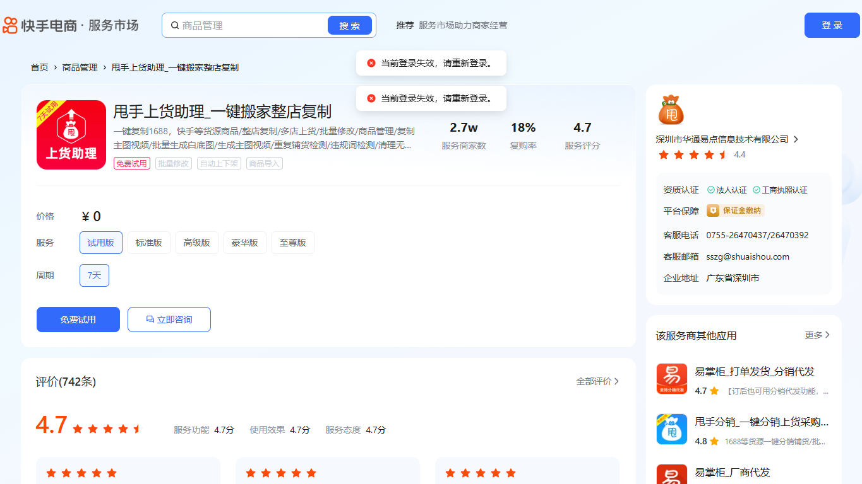Screen dimensions: 862x484
Task: Click the 18% 复购率 statistic
Action: tap(523, 135)
